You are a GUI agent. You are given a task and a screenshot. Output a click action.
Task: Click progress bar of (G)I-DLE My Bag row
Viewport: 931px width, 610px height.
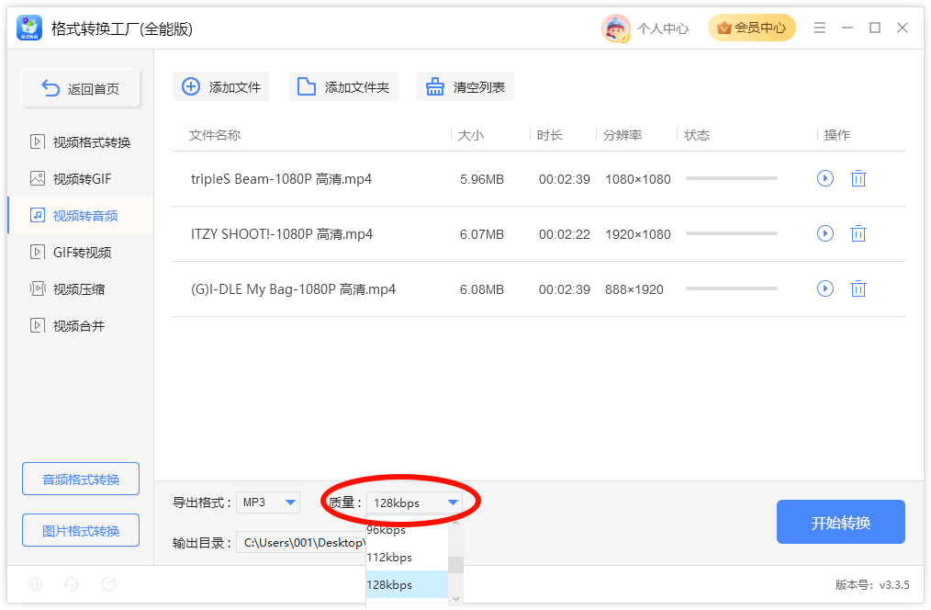732,288
